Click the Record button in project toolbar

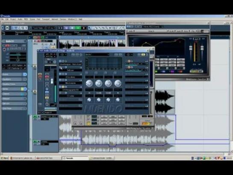pos(84,28)
